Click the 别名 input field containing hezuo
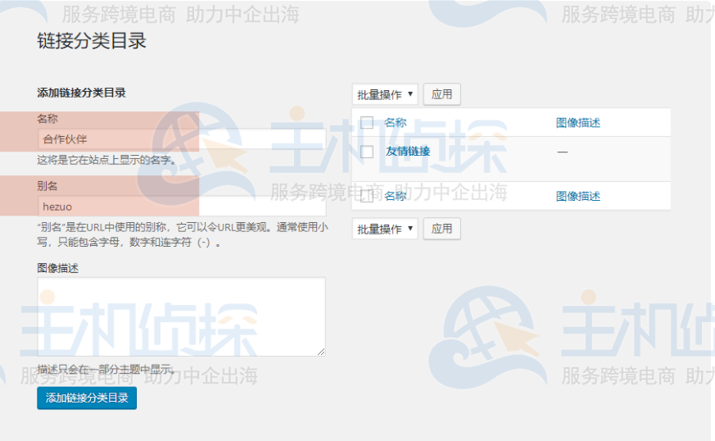 (x=182, y=207)
